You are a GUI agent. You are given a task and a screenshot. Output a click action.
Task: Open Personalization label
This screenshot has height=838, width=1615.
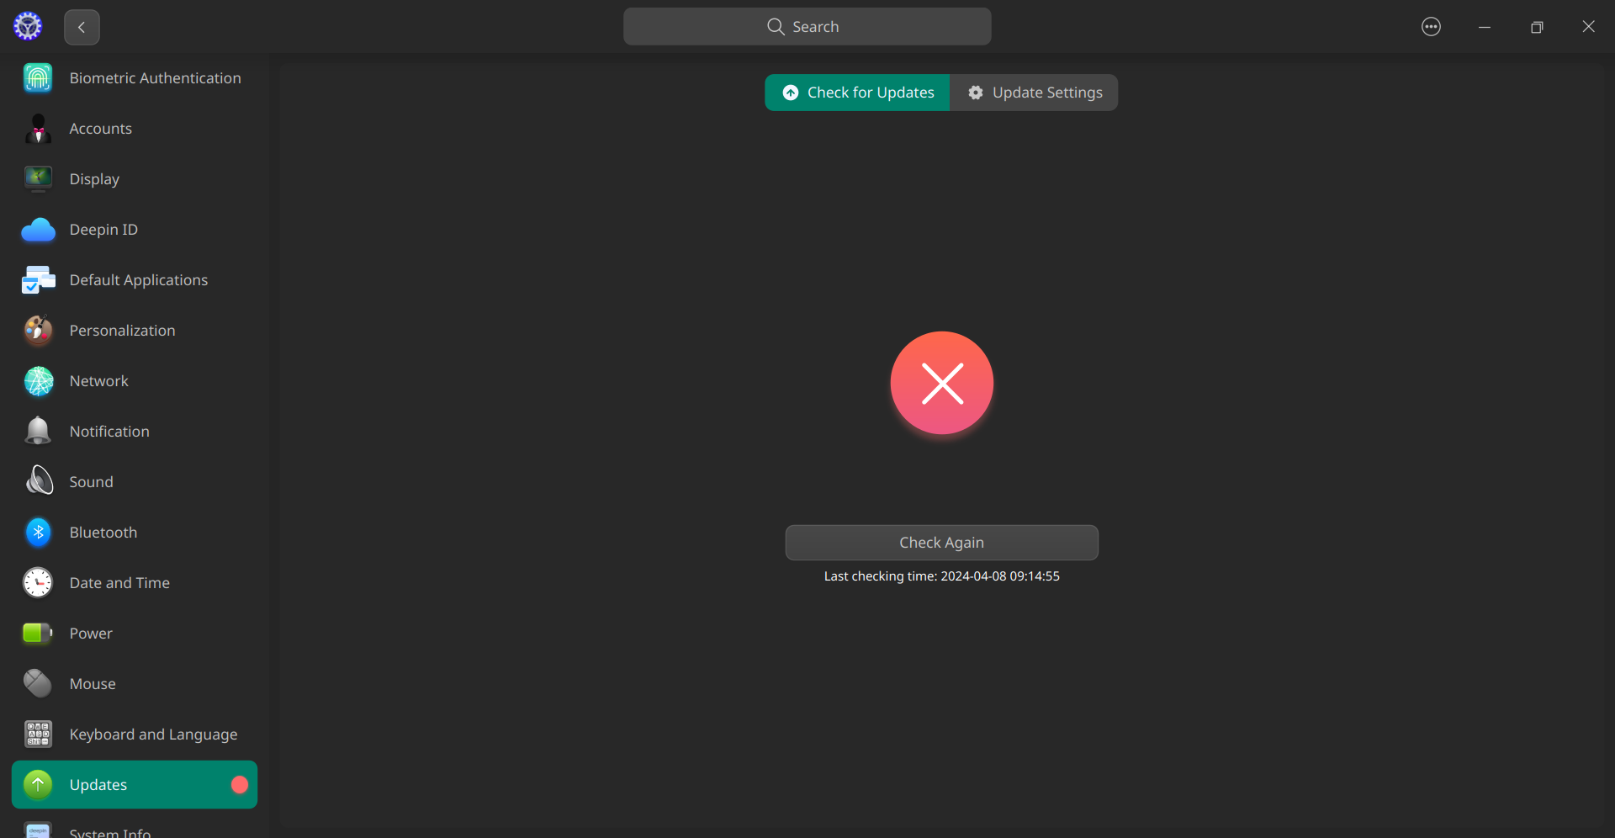point(122,331)
